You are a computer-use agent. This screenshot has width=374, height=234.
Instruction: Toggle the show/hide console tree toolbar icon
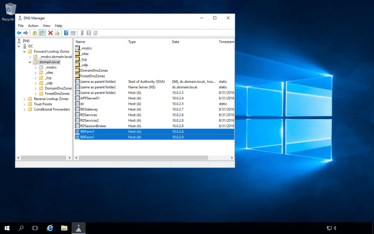(x=42, y=33)
